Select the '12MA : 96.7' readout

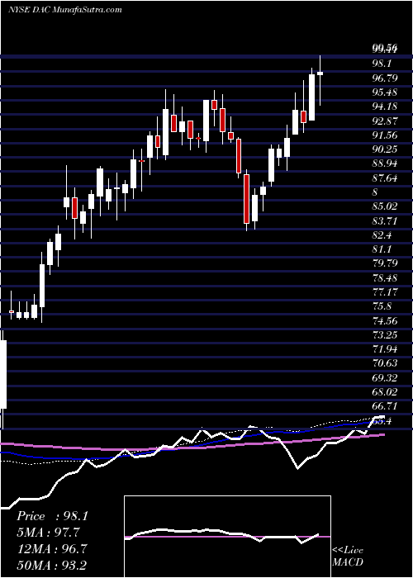tap(52, 549)
